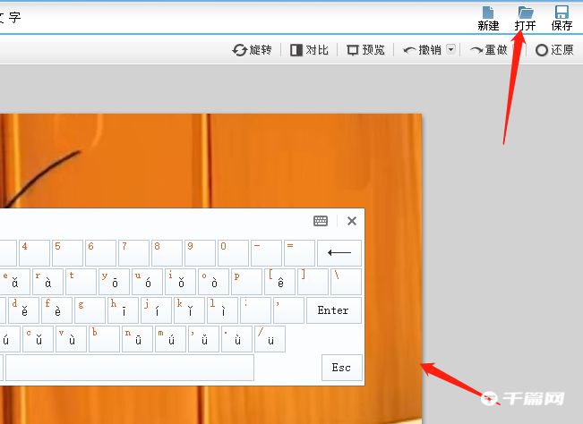Rotate the image using 旋转
The image size is (583, 424).
tap(252, 50)
